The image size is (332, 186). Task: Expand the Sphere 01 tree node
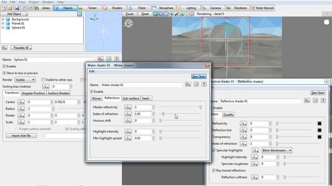[3, 27]
